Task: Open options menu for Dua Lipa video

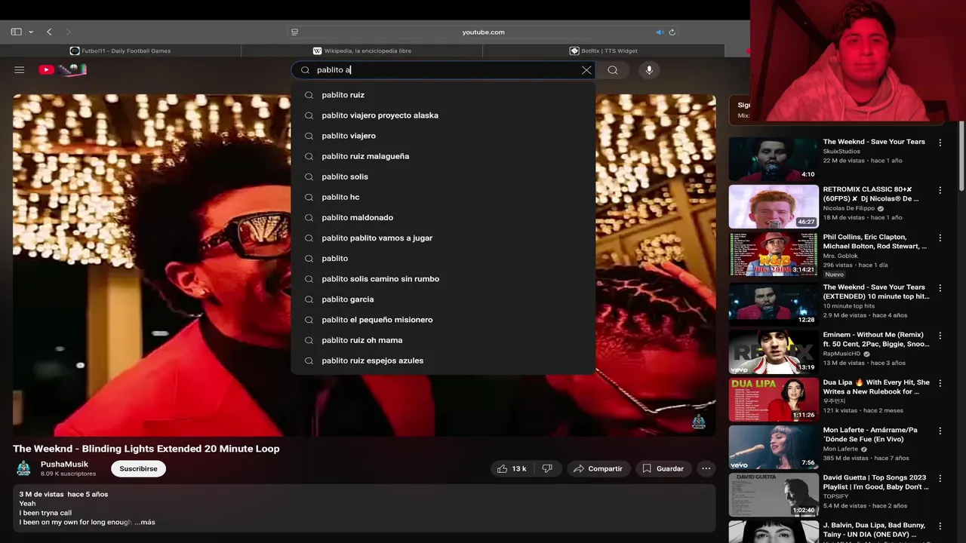Action: point(940,383)
